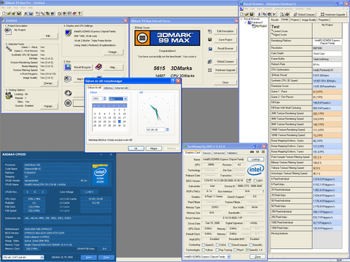The width and height of the screenshot is (350, 262).
Task: Click Global Compare button in Result Browser toolbar
Action: point(304,15)
